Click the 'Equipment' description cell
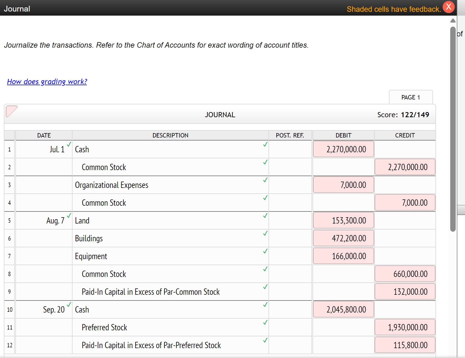 170,256
